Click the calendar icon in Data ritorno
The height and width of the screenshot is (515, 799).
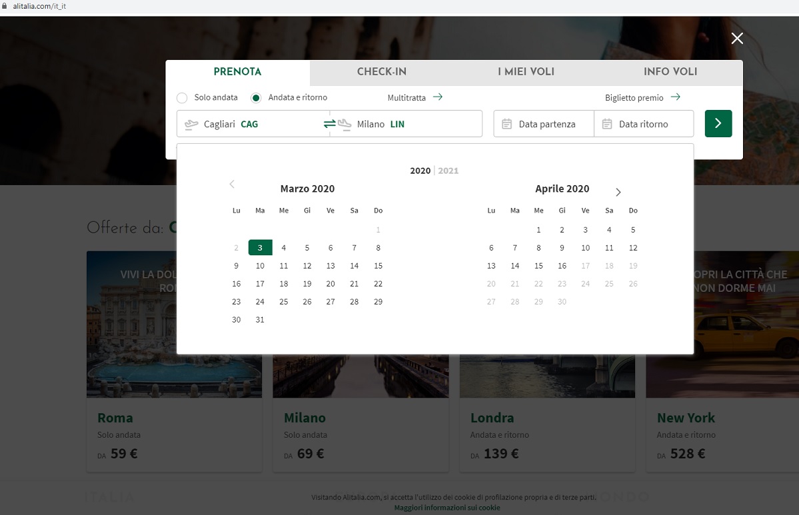coord(606,124)
